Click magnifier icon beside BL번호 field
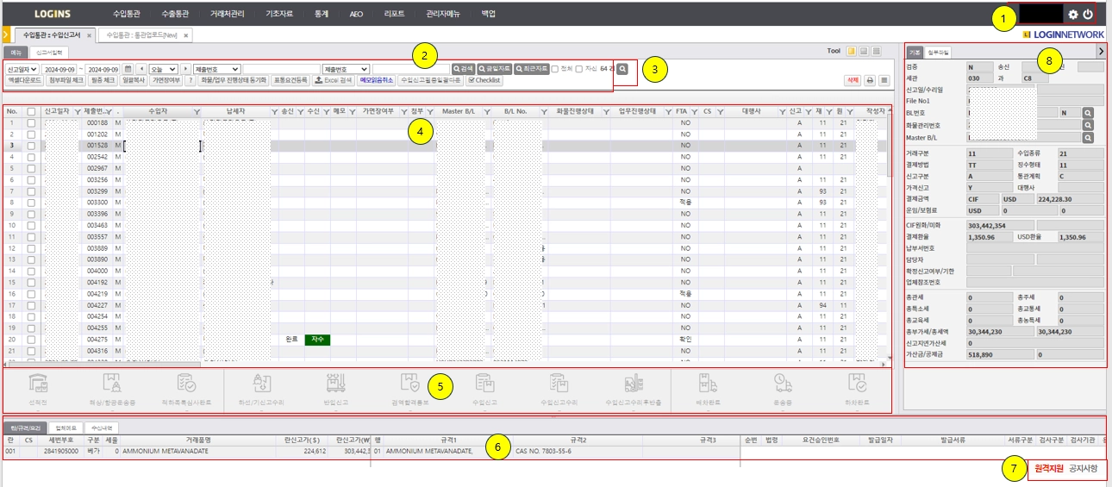The image size is (1112, 487). coord(1088,113)
